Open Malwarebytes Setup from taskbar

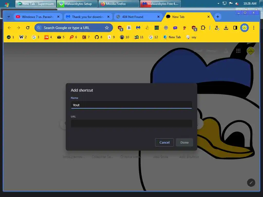coord(77,4)
